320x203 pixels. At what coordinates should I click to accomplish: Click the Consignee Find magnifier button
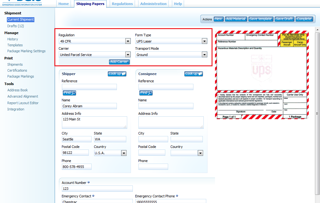click(146, 93)
